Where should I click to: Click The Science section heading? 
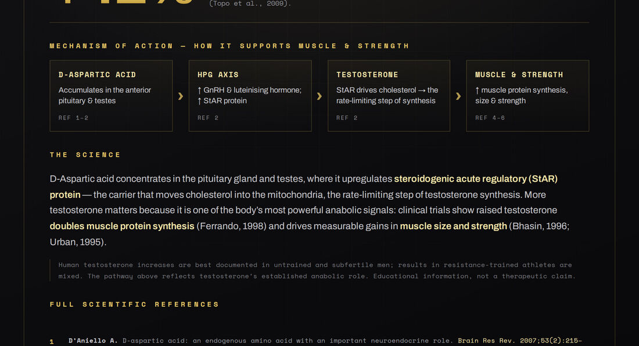85,154
